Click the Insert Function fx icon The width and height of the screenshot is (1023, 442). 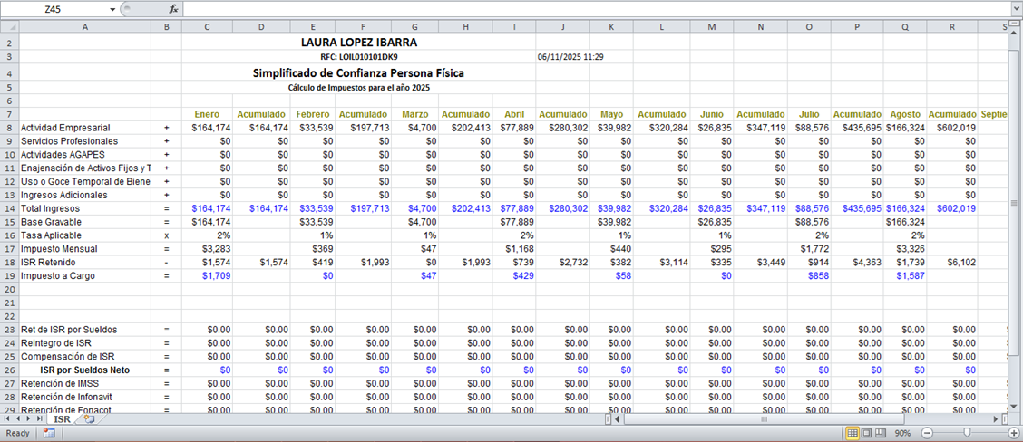(x=173, y=9)
